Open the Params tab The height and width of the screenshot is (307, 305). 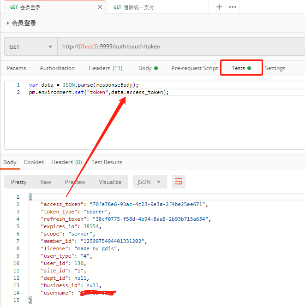coord(16,68)
